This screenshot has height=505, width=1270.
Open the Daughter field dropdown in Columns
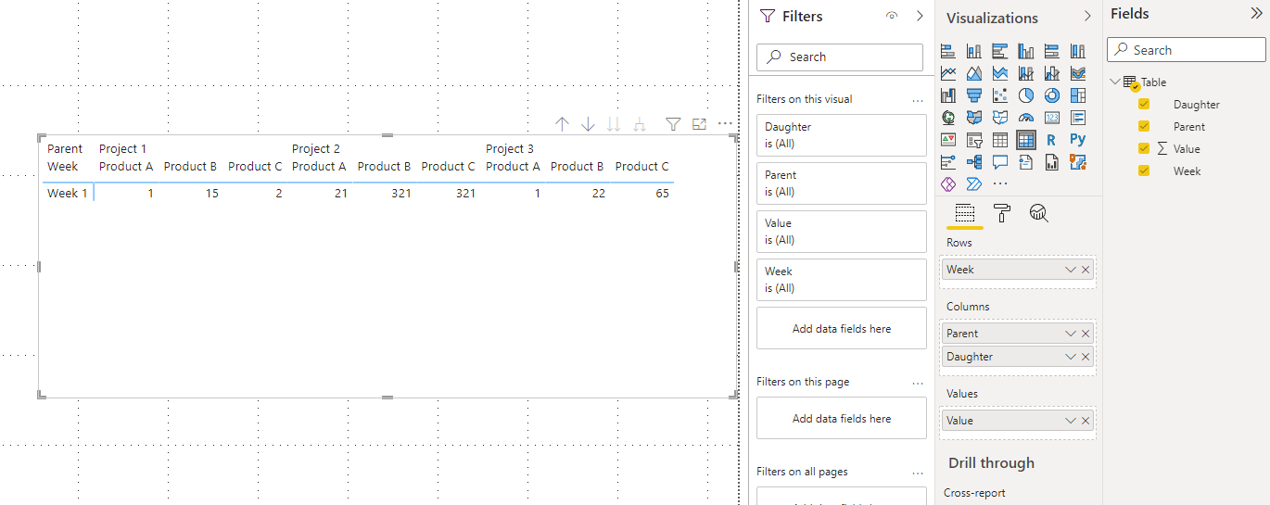click(x=1071, y=357)
